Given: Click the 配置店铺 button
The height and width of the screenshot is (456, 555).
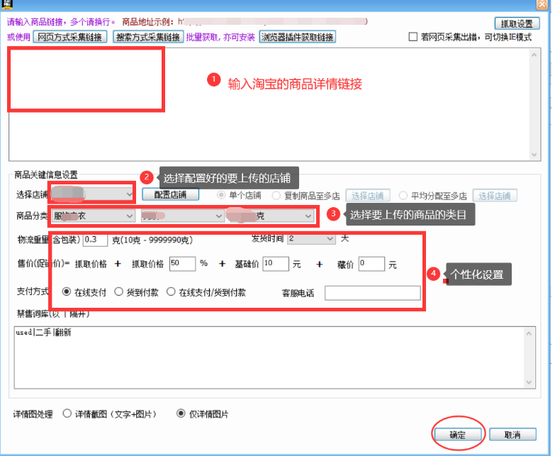Looking at the screenshot, I should pos(170,194).
